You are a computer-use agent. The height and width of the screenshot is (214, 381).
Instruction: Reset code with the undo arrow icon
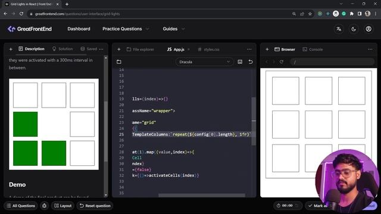(251, 62)
